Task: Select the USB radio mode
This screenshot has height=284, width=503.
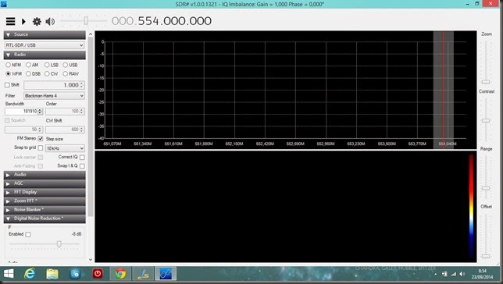Action: [70, 65]
